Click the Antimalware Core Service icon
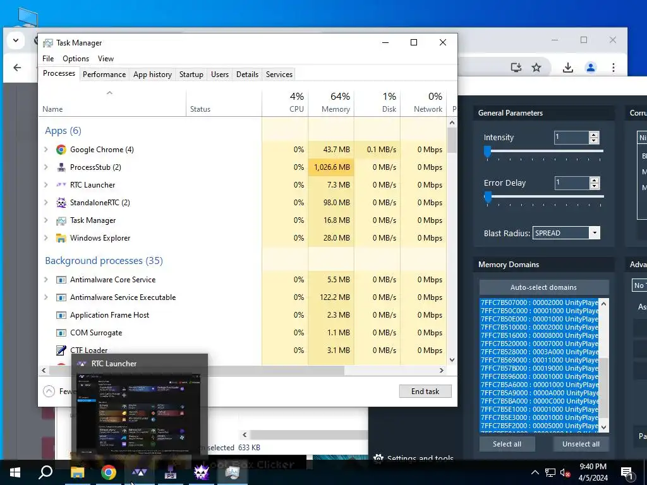Image resolution: width=647 pixels, height=485 pixels. pos(61,280)
